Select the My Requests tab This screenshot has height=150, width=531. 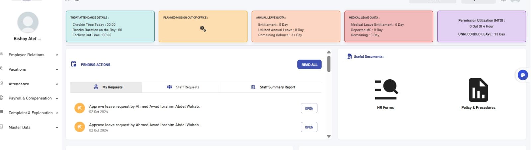(x=109, y=87)
